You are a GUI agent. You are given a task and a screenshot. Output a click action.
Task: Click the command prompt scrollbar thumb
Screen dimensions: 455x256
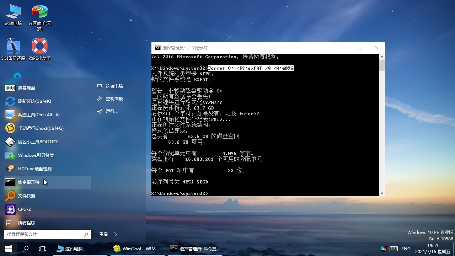point(382,66)
